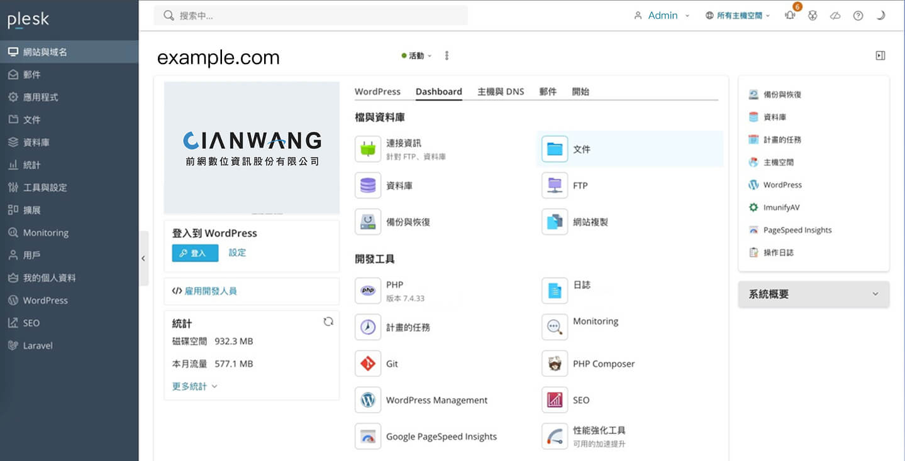The image size is (905, 461).
Task: Open the Admin account dropdown
Action: 662,16
